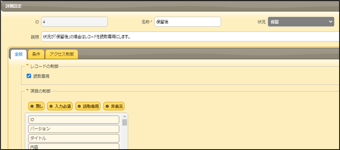
Task: Select 内容 in the item list
Action: [74, 147]
